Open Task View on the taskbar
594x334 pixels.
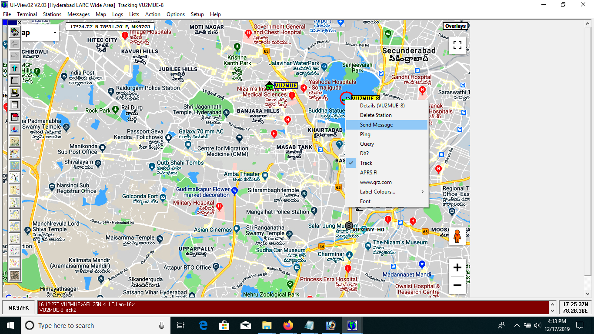point(181,325)
